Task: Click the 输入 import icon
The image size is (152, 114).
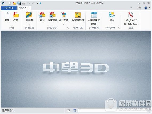Action: [x=42, y=15]
